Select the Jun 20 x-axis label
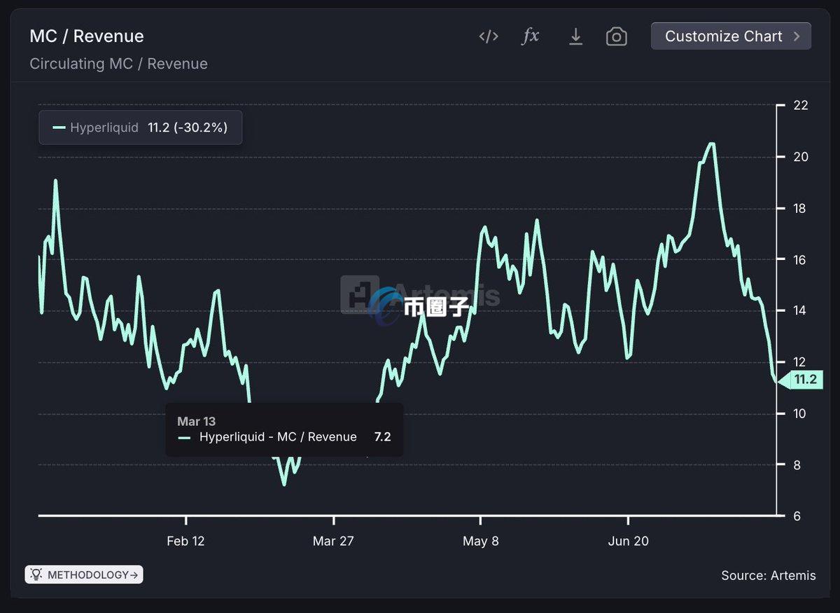The height and width of the screenshot is (613, 840). [628, 541]
